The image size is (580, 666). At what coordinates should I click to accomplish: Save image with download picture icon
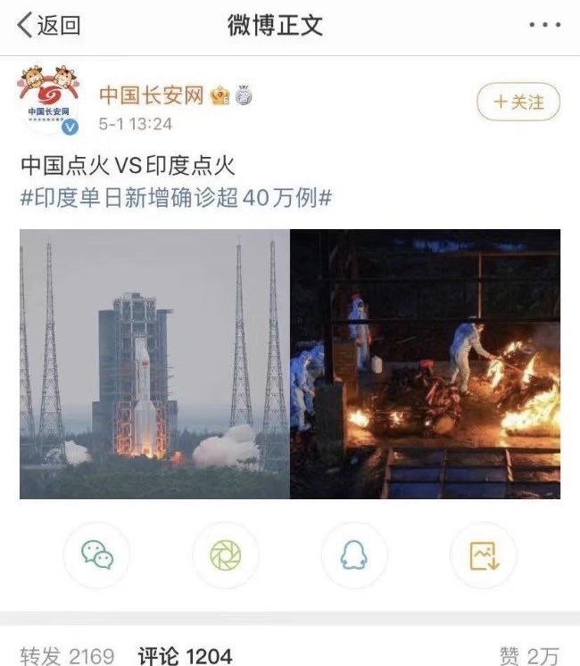coord(484,555)
